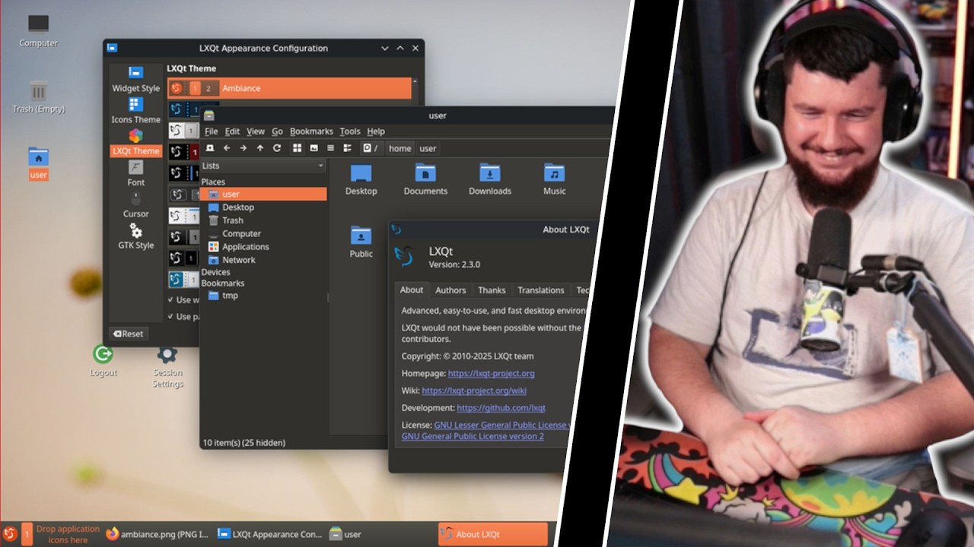Open the File menu
This screenshot has width=974, height=547.
(212, 131)
